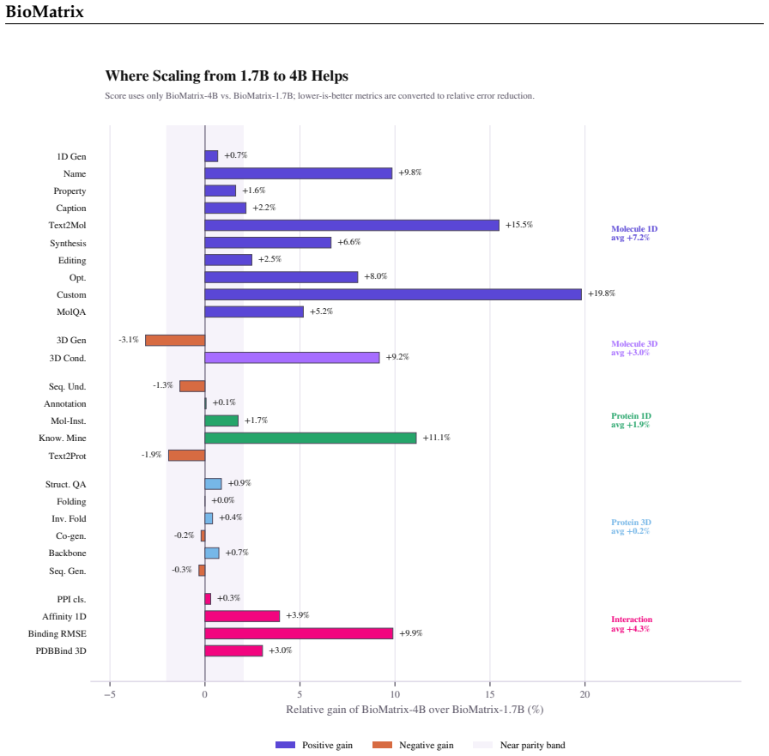Select the Text2Mol bar showing +15.5%
The height and width of the screenshot is (756, 769).
pyautogui.click(x=352, y=225)
